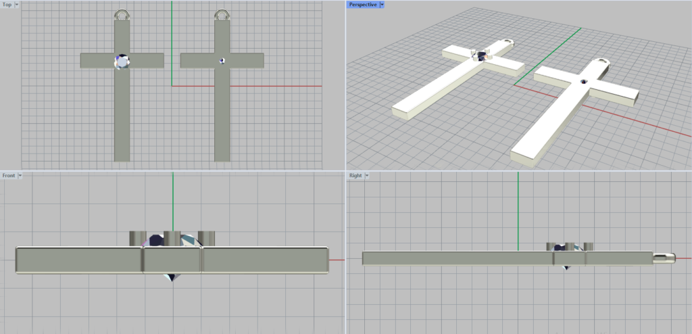Open the Perspective viewport menu arrow
The width and height of the screenshot is (692, 334).
pos(382,5)
